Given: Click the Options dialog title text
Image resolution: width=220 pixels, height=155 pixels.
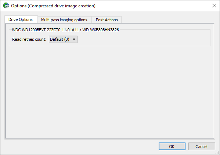Looking at the screenshot, I should 53,6.
